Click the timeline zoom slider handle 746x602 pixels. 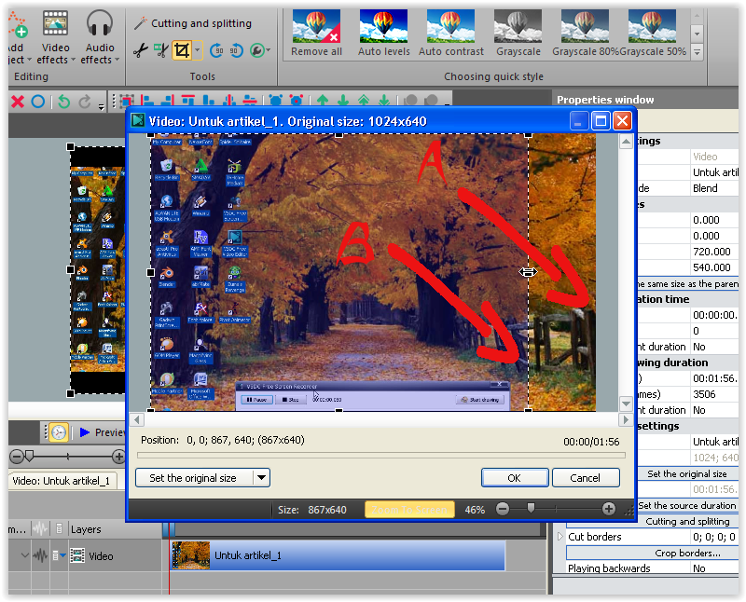tap(30, 456)
